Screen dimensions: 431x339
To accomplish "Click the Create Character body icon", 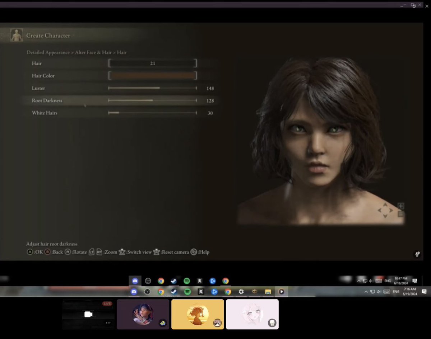I will pos(16,36).
